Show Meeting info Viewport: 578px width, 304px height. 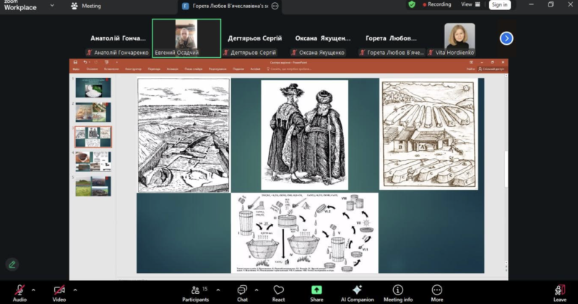tap(397, 290)
